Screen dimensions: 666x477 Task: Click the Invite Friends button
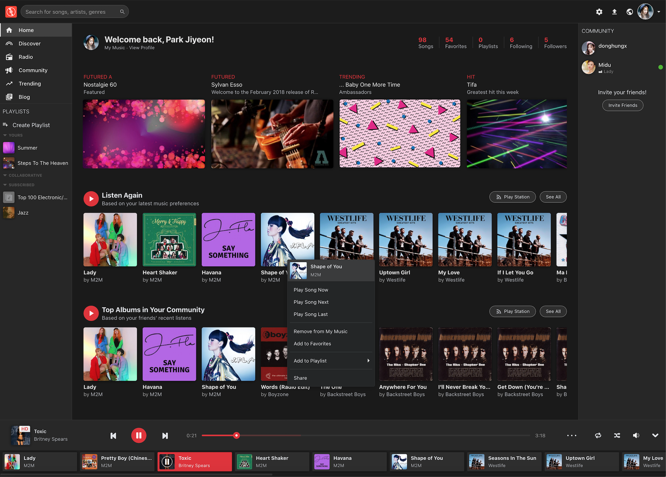623,105
